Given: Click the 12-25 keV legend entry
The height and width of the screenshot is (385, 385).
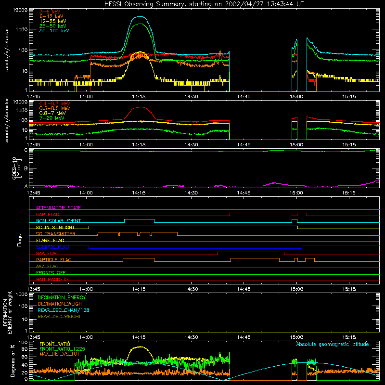Looking at the screenshot, I should point(53,21).
